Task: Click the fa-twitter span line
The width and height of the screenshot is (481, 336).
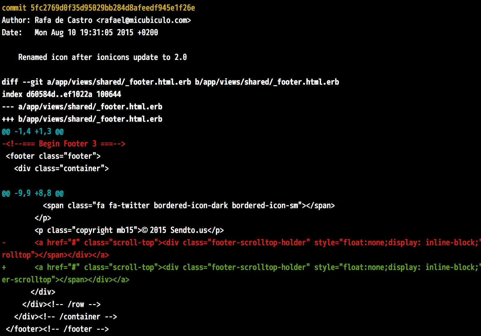Action: point(188,205)
